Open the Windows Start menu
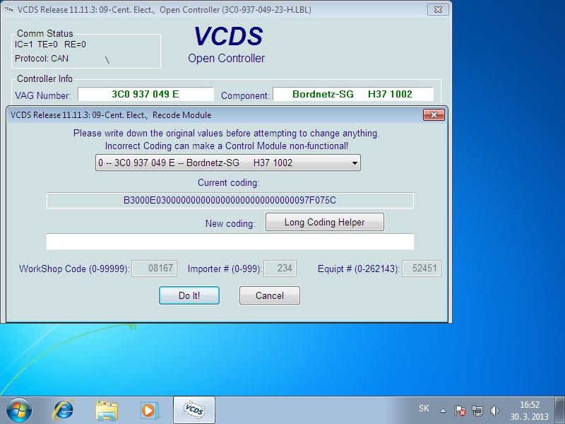This screenshot has height=424, width=565. 18,410
